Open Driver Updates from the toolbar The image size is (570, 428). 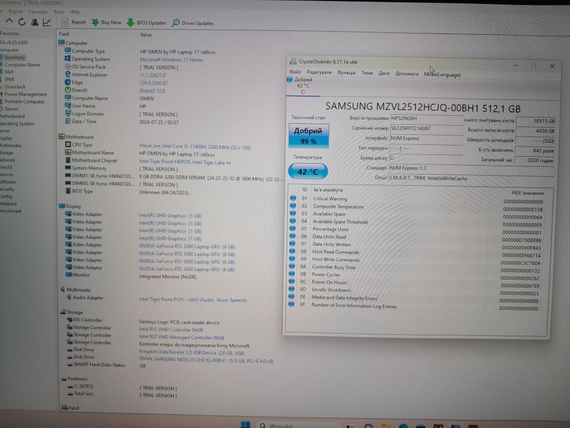click(x=193, y=23)
